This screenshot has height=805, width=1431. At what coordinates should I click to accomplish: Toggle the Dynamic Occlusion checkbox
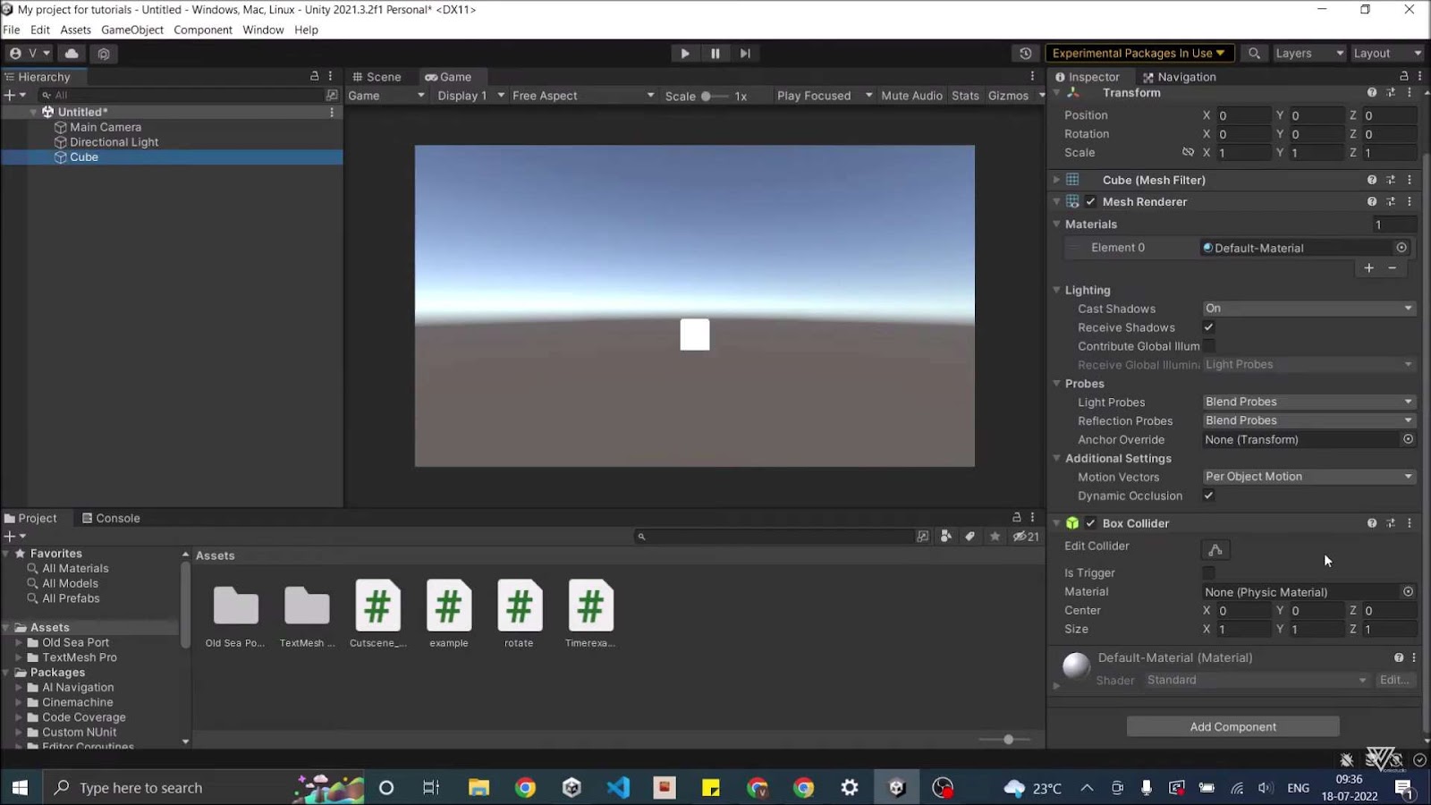[x=1208, y=496]
